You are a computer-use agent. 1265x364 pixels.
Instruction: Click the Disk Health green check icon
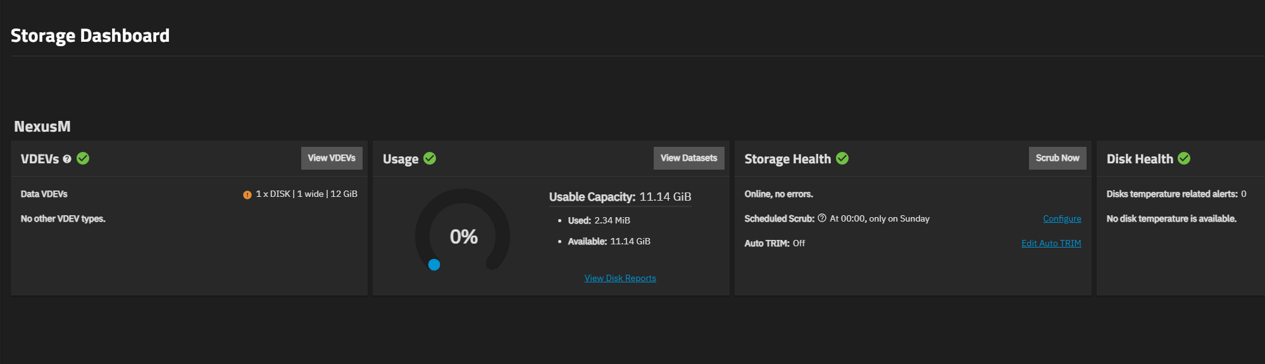point(1184,158)
